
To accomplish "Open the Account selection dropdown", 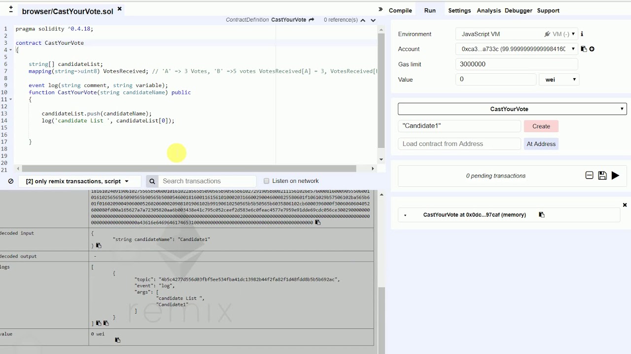I will 517,49.
